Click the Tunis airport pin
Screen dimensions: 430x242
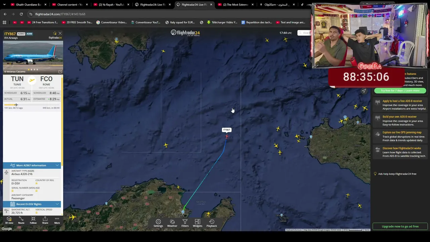(183, 212)
